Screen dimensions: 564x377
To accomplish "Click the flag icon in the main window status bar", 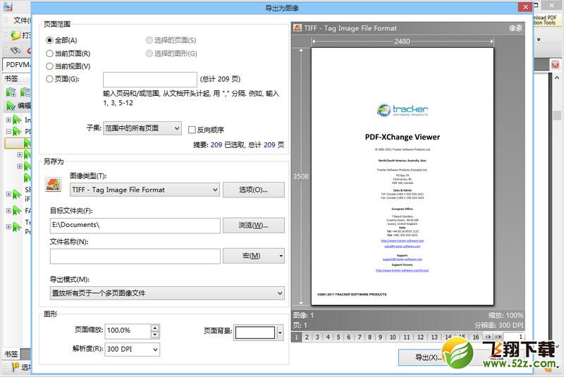I will pyautogui.click(x=16, y=367).
